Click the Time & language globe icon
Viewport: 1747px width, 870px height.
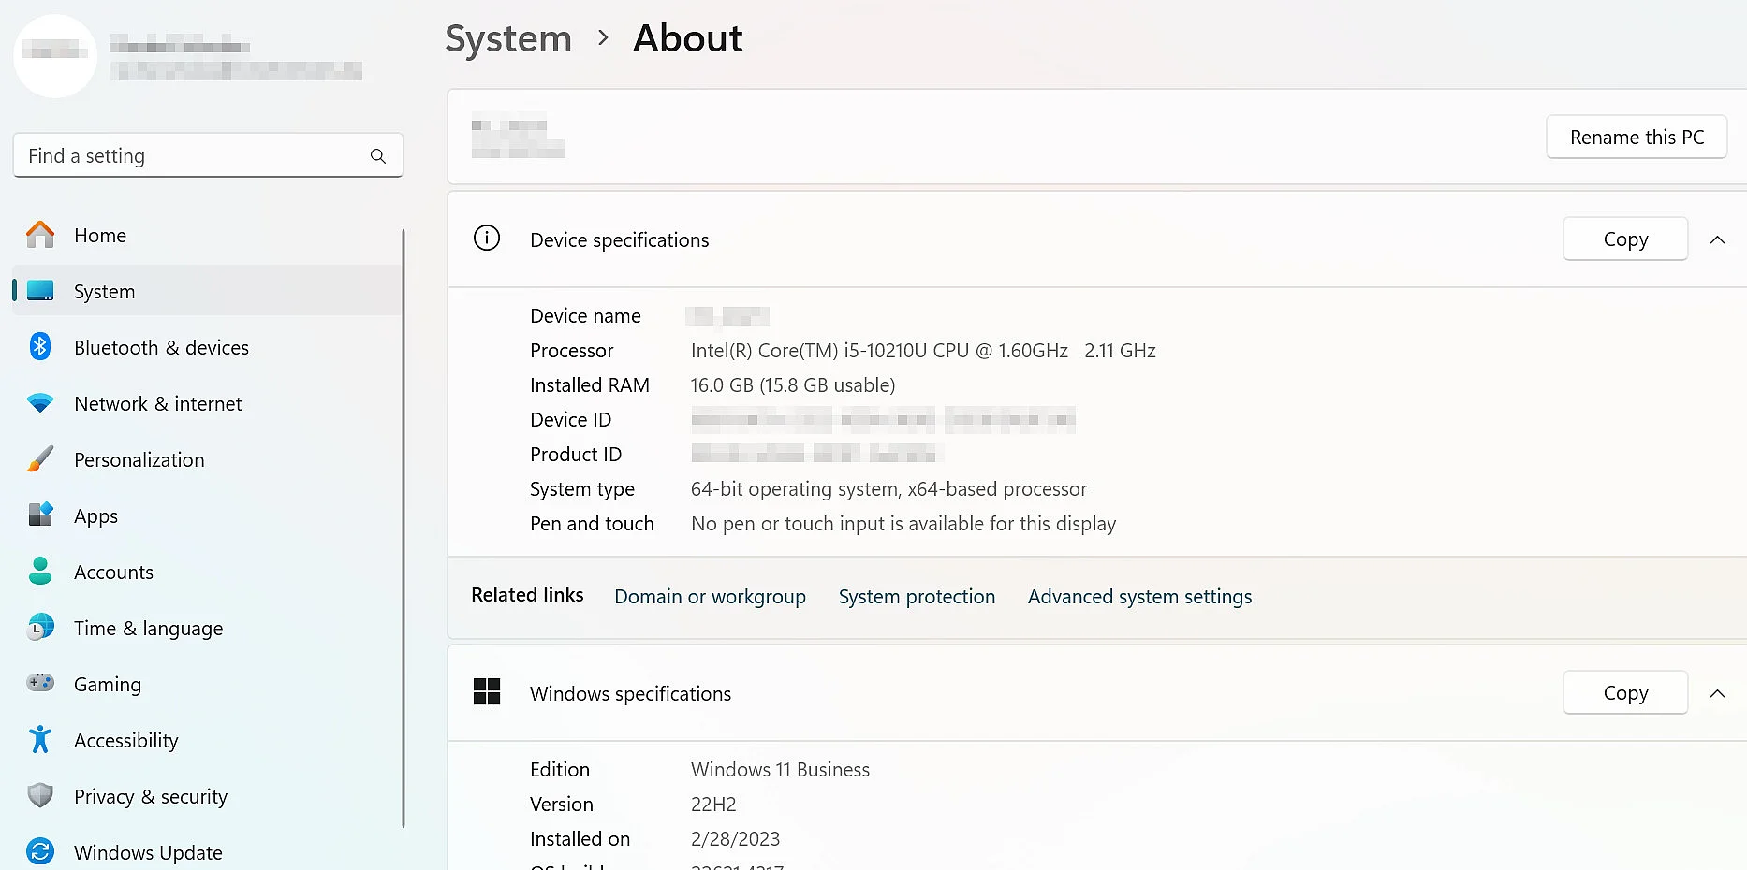coord(40,627)
